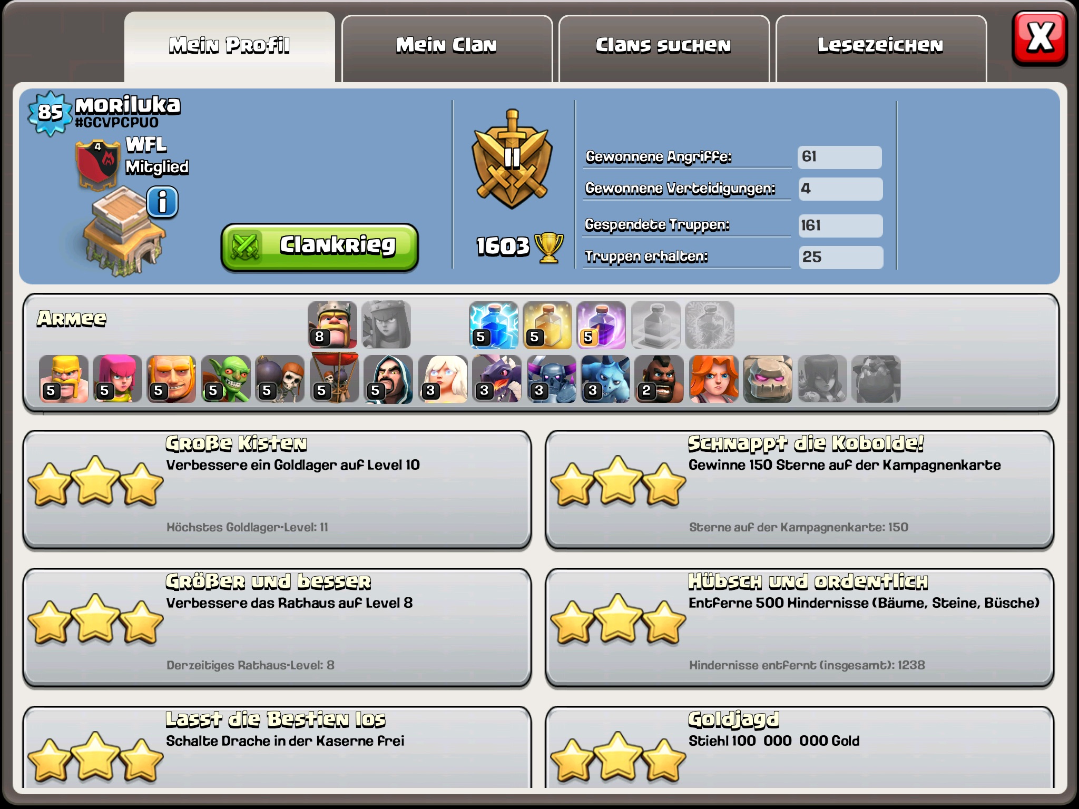1079x809 pixels.
Task: Tap the WFL clan badge shield
Action: tap(98, 164)
